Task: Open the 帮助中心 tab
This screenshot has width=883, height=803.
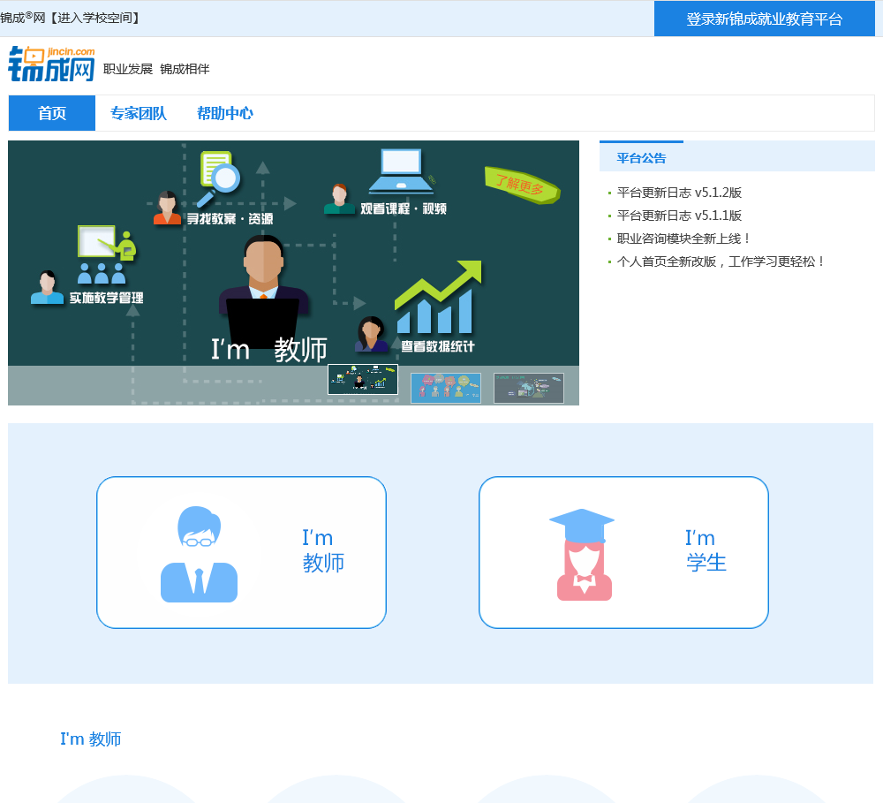Action: click(225, 113)
